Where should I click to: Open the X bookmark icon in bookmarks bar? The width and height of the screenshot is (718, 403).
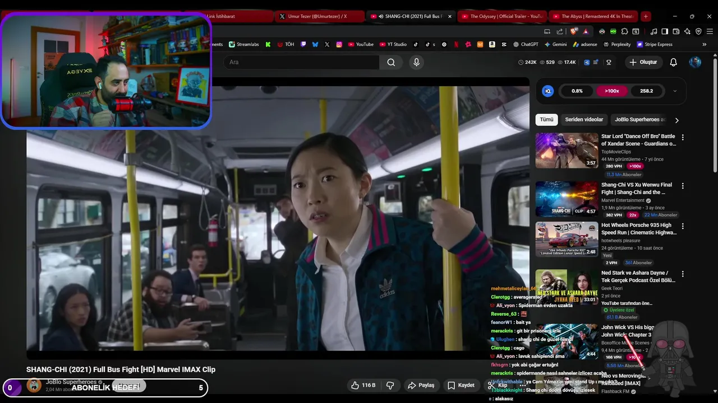[x=327, y=44]
